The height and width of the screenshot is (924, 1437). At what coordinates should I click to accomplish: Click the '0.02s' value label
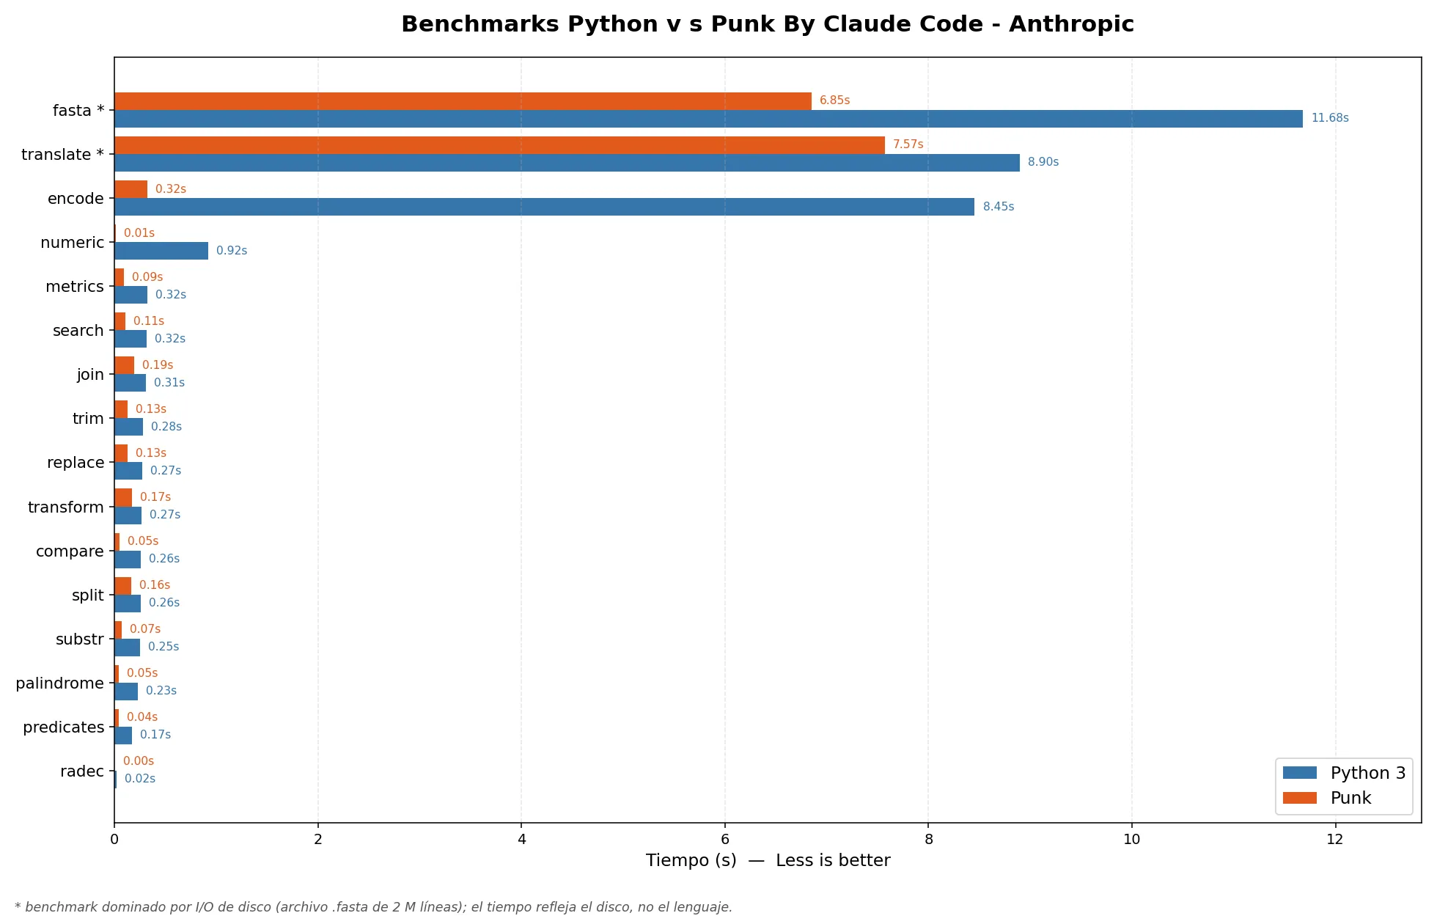coord(140,779)
